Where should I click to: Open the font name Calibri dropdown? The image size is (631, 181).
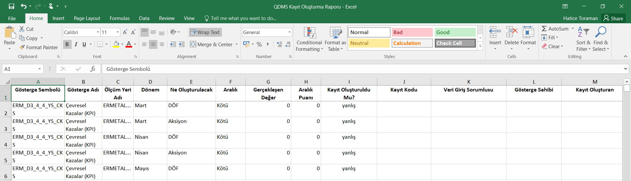click(98, 32)
